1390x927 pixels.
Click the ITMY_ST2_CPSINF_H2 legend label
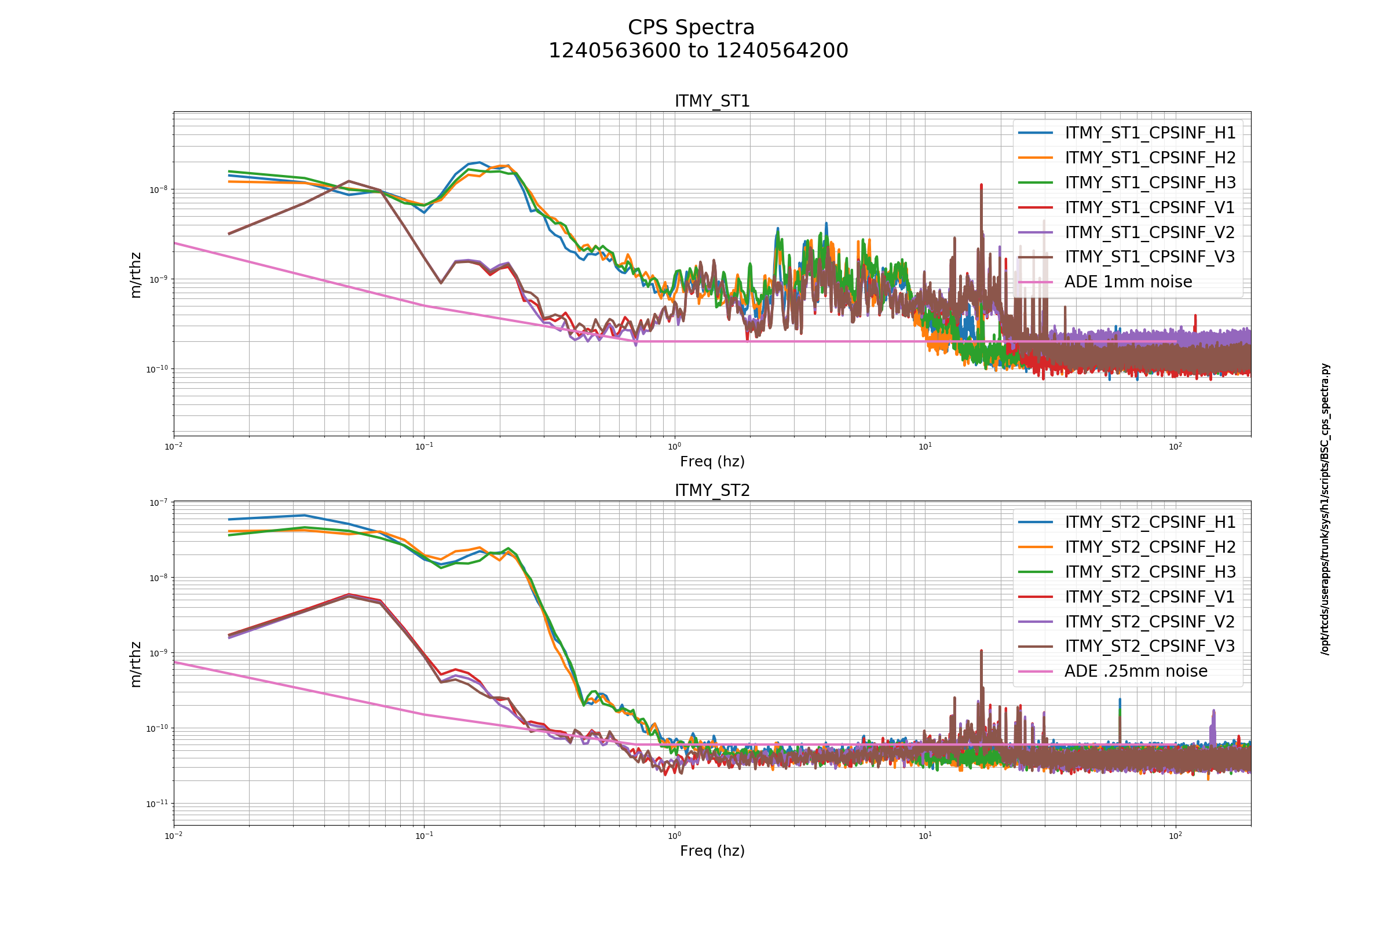[x=1150, y=547]
